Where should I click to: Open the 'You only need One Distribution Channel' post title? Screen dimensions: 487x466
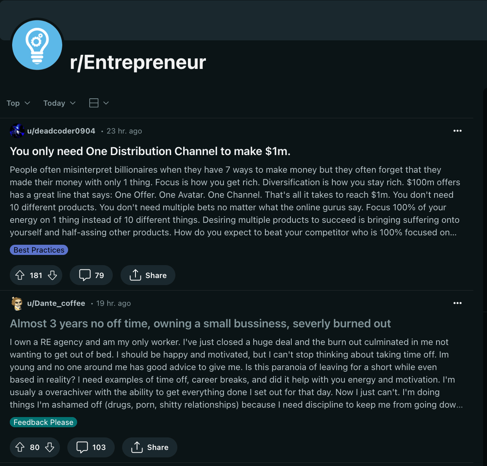[x=150, y=151]
